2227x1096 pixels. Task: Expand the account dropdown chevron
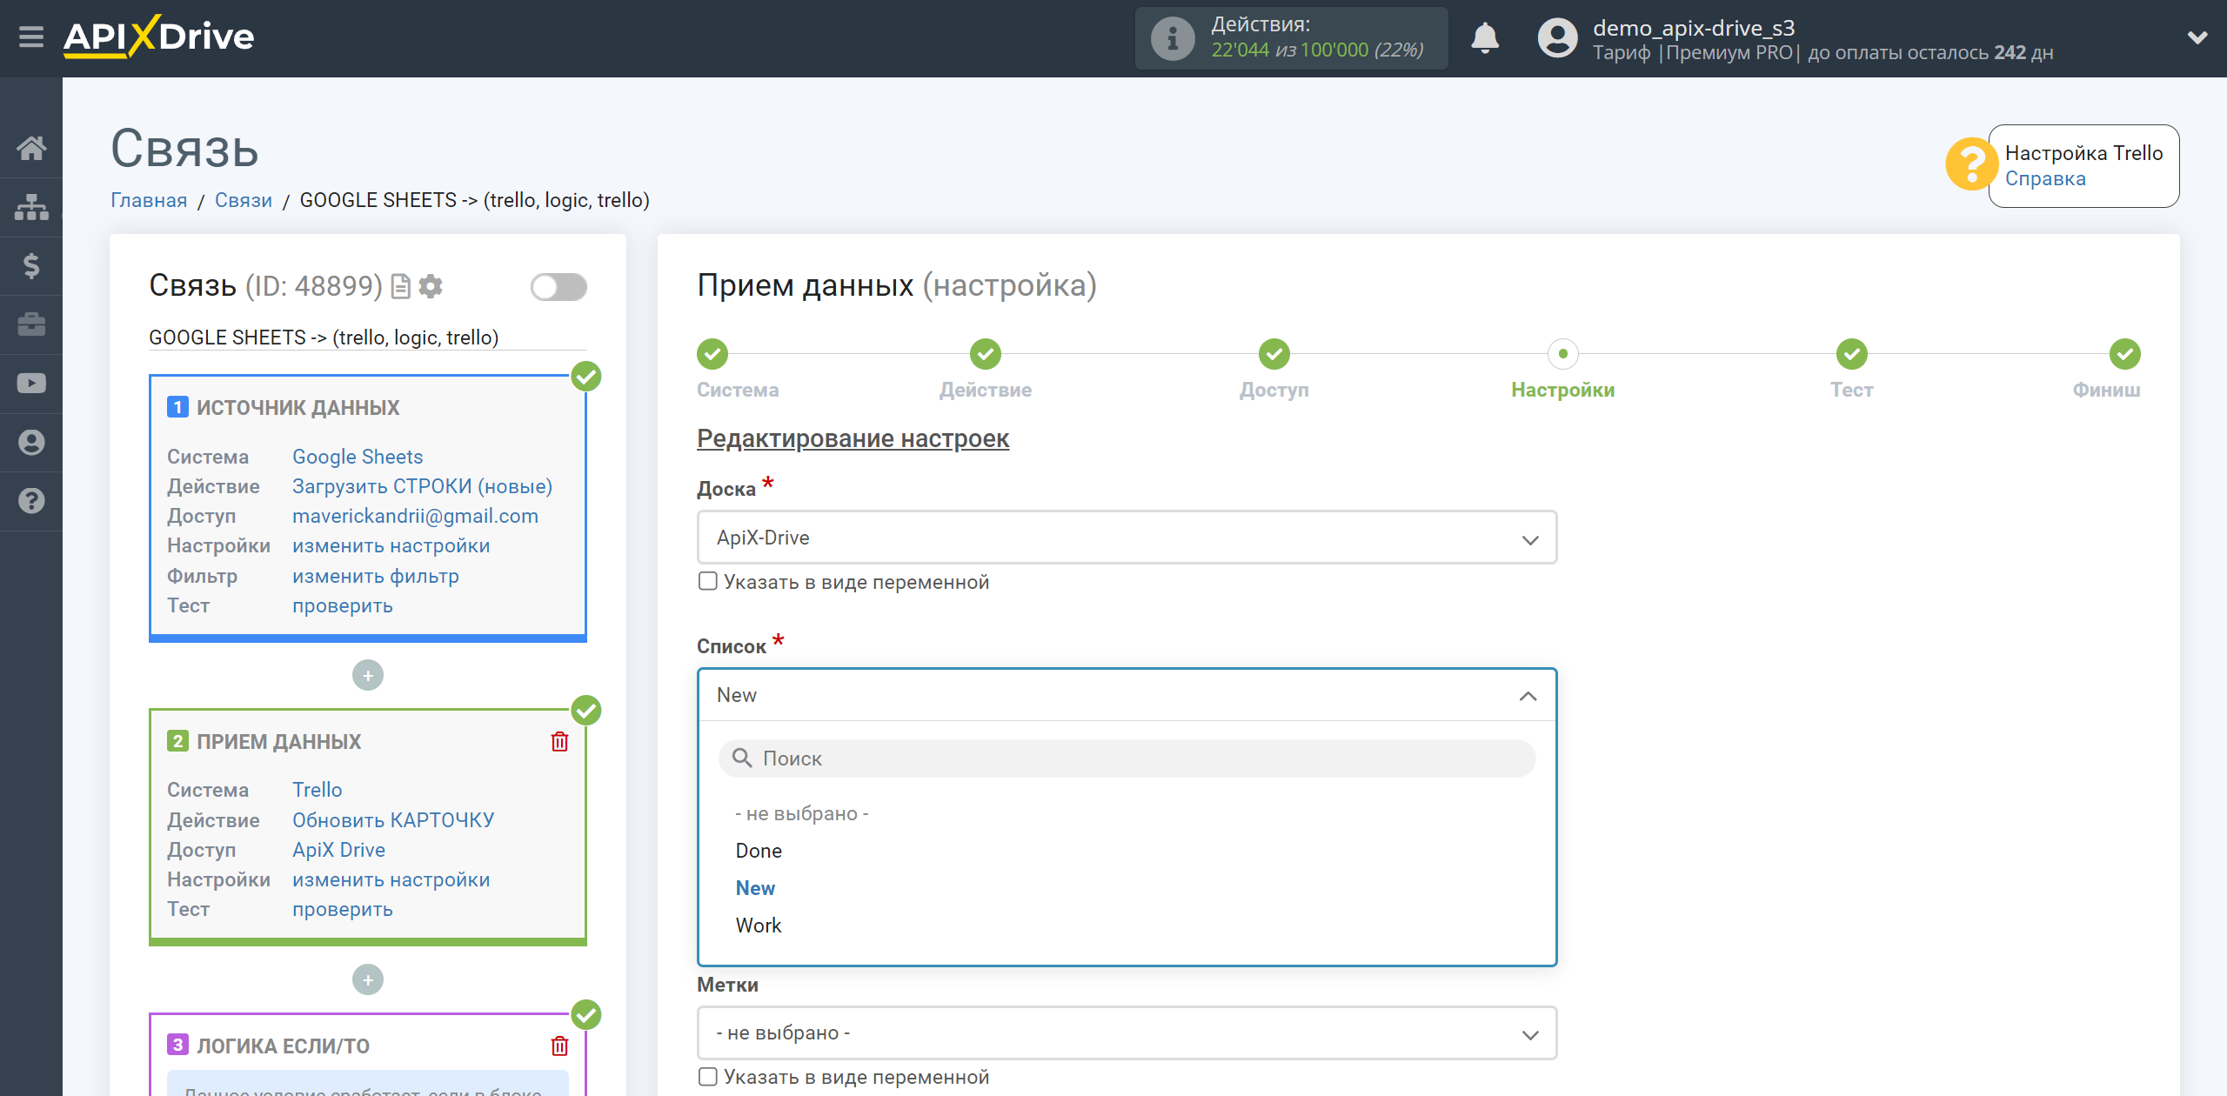2197,37
